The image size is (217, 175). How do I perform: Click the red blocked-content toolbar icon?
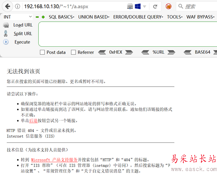pos(168,6)
